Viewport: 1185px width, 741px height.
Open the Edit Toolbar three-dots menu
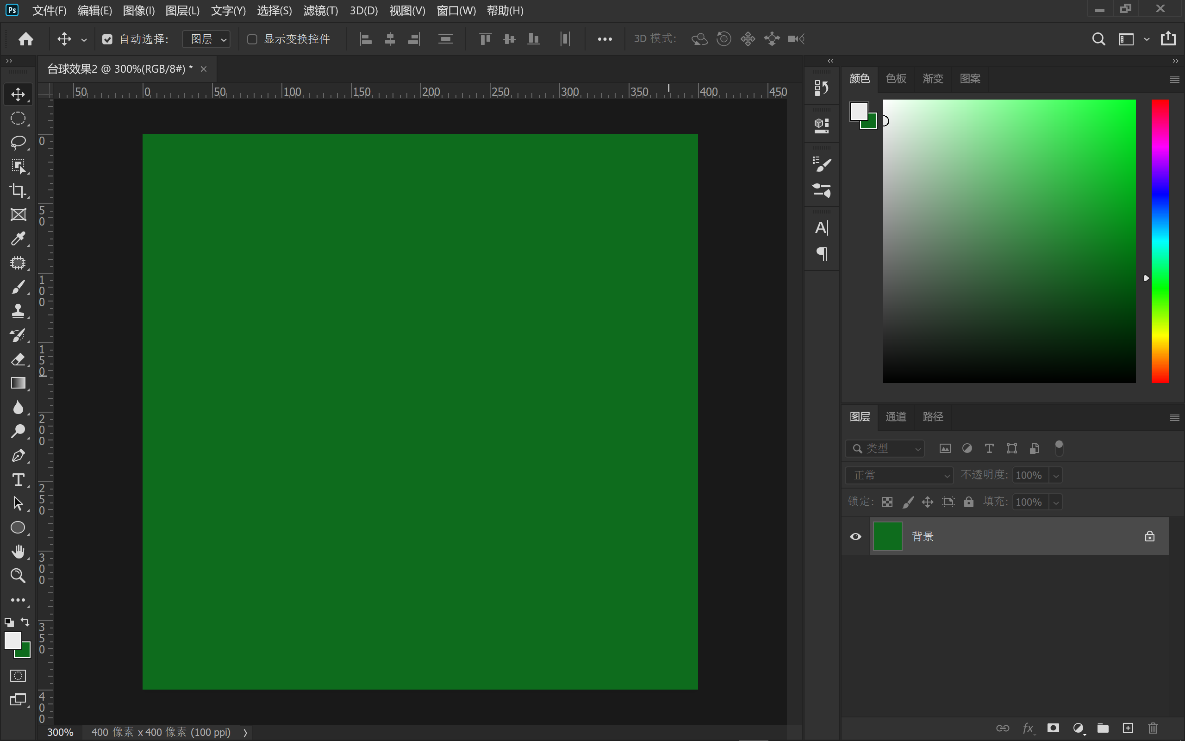pos(18,600)
